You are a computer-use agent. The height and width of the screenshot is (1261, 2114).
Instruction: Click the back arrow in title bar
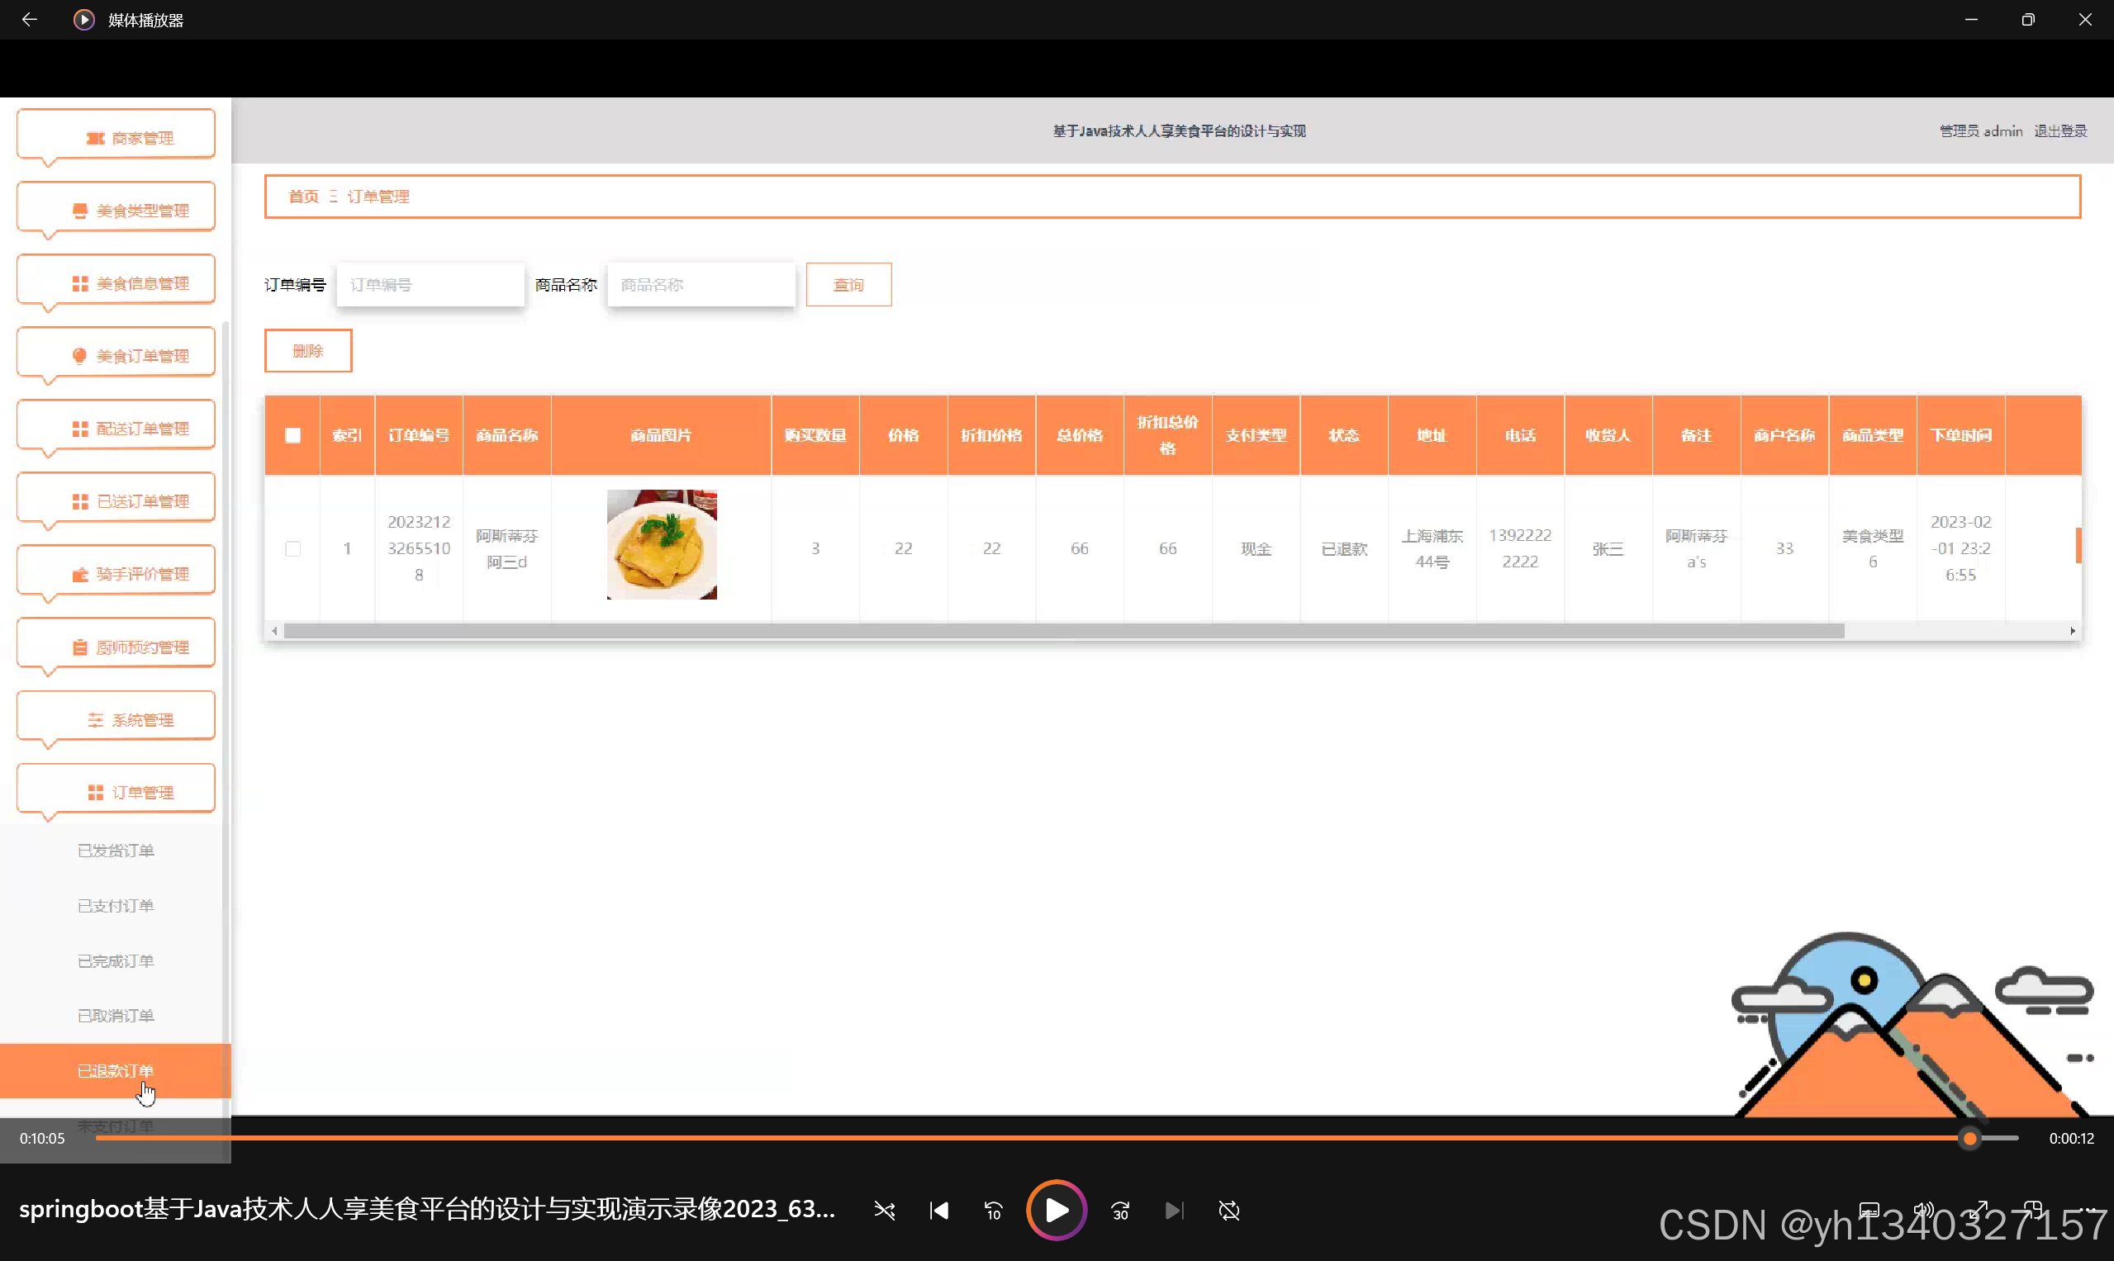[29, 19]
